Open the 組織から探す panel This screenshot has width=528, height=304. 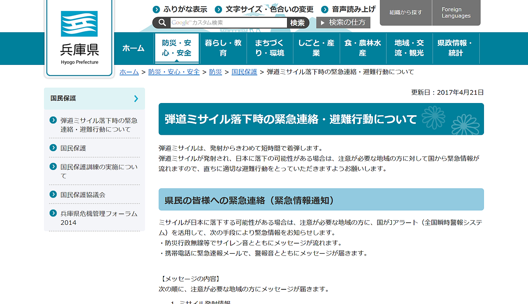pyautogui.click(x=406, y=13)
